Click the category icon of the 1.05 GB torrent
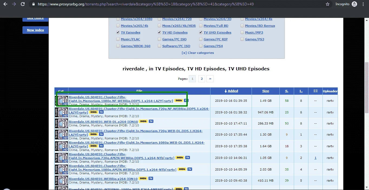This screenshot has height=190, width=369. pos(61,158)
